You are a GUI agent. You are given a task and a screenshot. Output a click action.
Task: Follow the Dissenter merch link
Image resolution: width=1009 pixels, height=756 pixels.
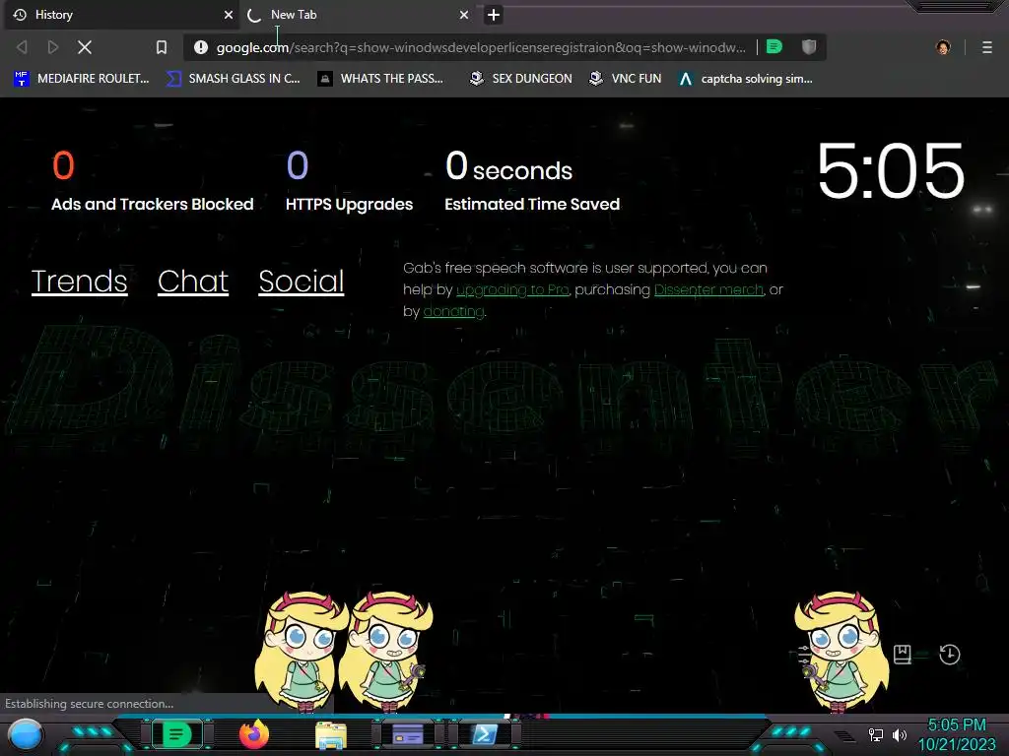tap(708, 290)
